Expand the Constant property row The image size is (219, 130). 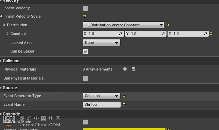[7, 34]
